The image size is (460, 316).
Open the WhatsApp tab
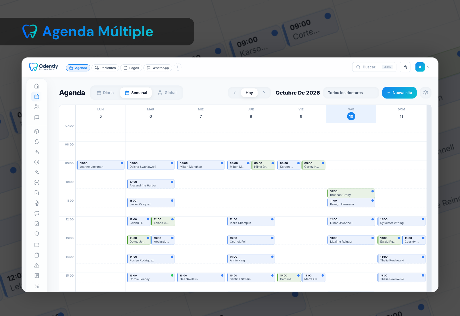pyautogui.click(x=158, y=68)
